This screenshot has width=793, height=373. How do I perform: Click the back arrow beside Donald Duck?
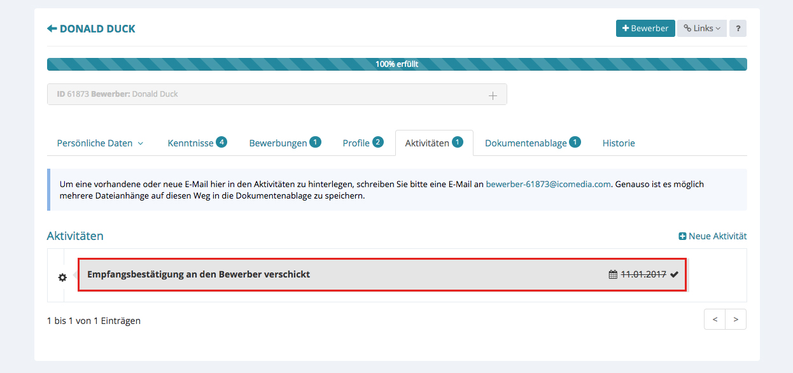click(52, 29)
